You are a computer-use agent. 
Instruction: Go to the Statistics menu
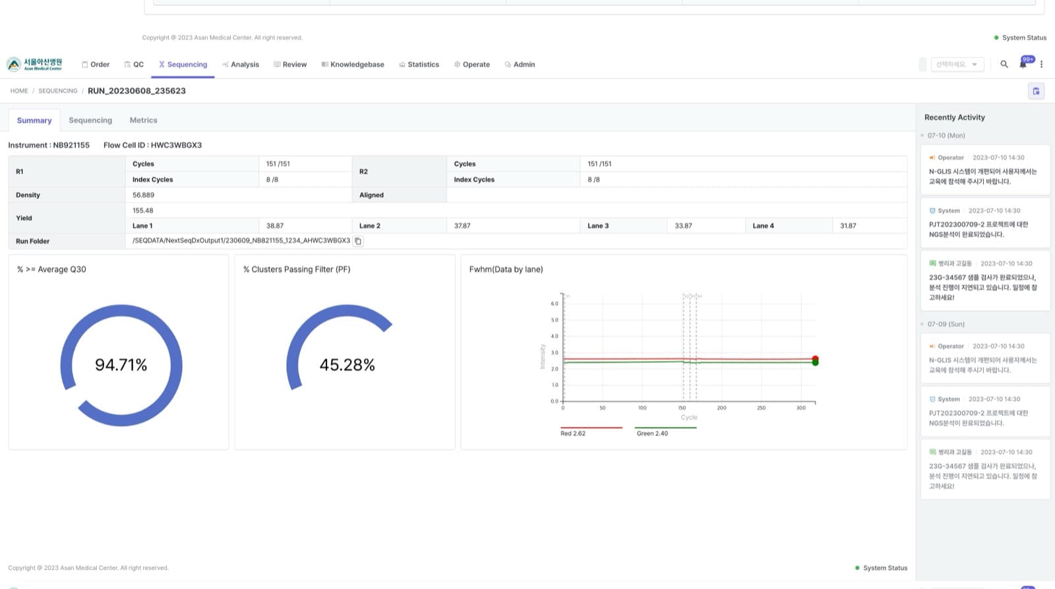click(419, 65)
